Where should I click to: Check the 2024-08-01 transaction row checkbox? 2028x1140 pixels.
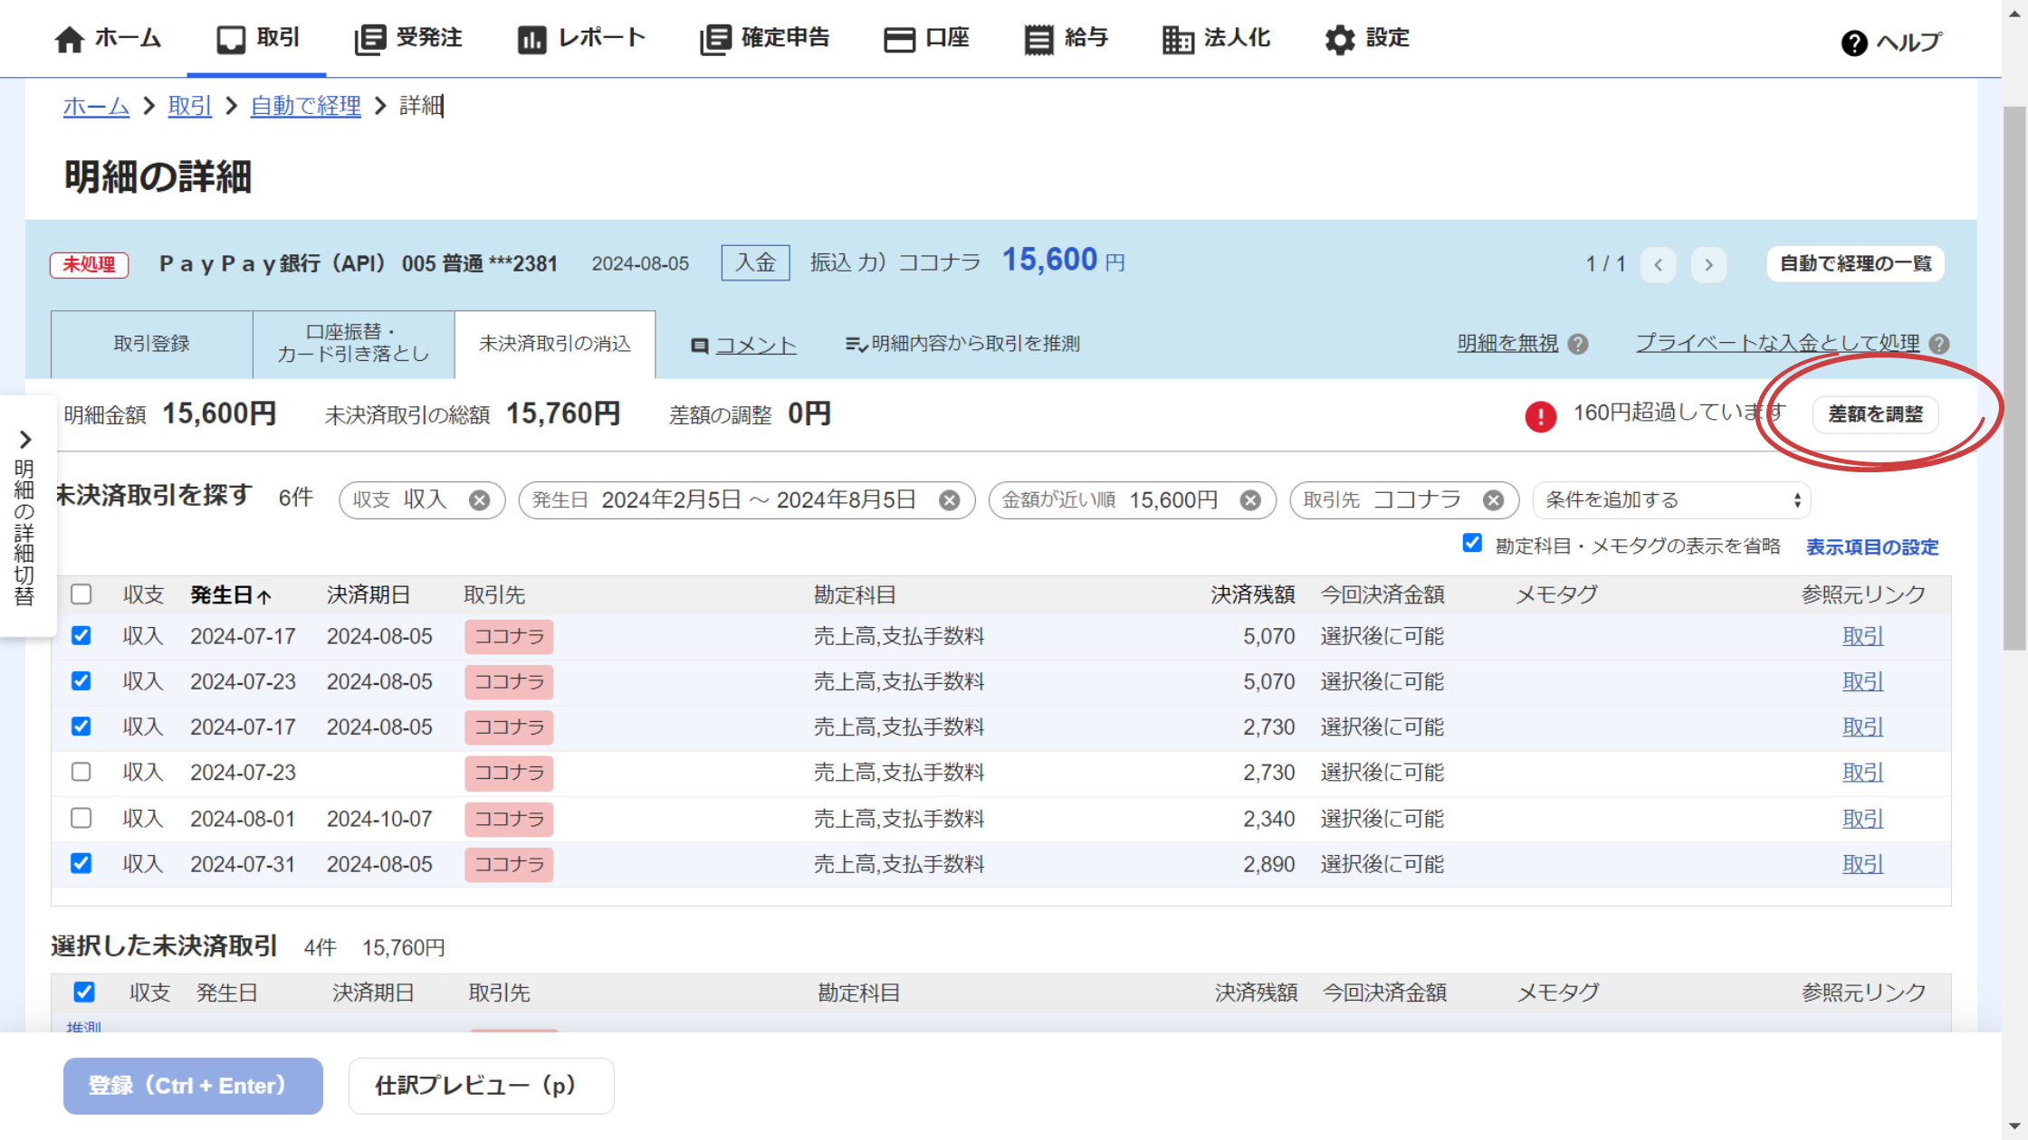[81, 818]
